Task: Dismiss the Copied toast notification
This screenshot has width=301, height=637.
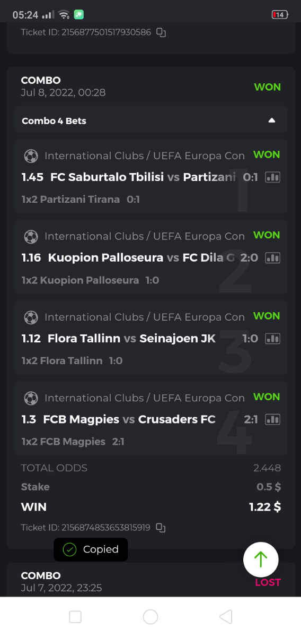Action: [x=91, y=549]
